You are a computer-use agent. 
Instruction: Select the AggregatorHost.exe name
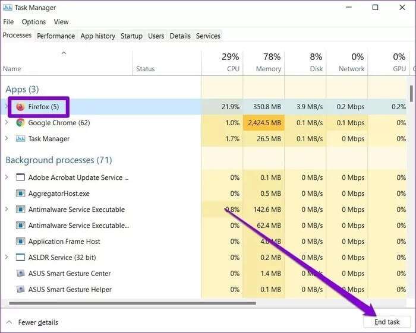click(59, 194)
